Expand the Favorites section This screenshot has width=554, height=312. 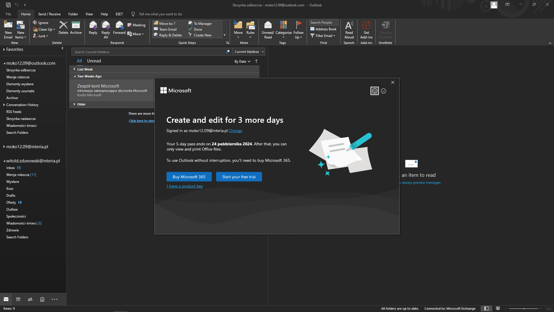pos(4,49)
